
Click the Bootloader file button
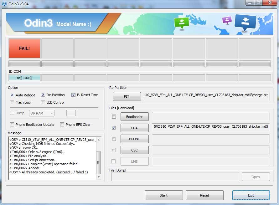[134, 117]
